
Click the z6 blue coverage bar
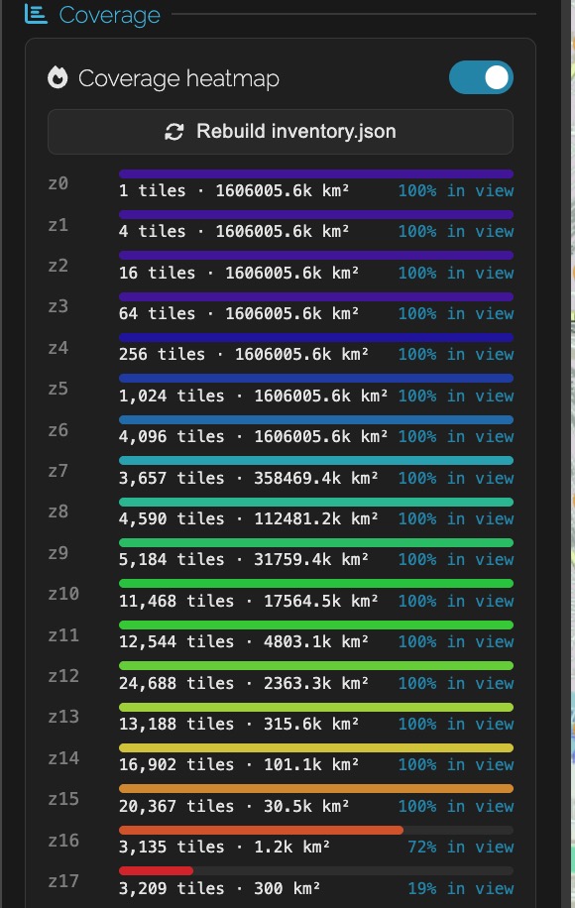(316, 420)
